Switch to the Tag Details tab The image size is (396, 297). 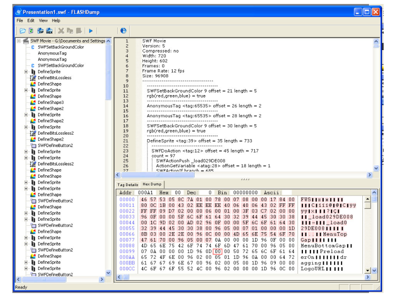pos(127,184)
